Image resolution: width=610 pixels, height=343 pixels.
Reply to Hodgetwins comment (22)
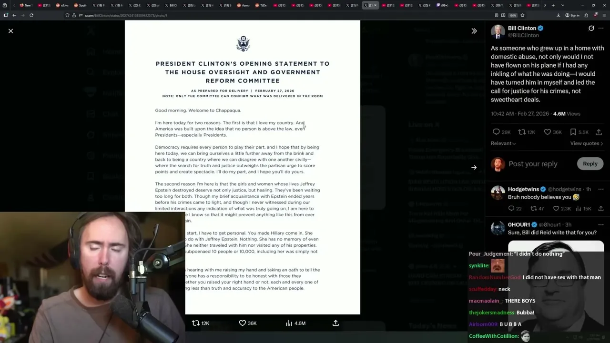click(x=515, y=209)
